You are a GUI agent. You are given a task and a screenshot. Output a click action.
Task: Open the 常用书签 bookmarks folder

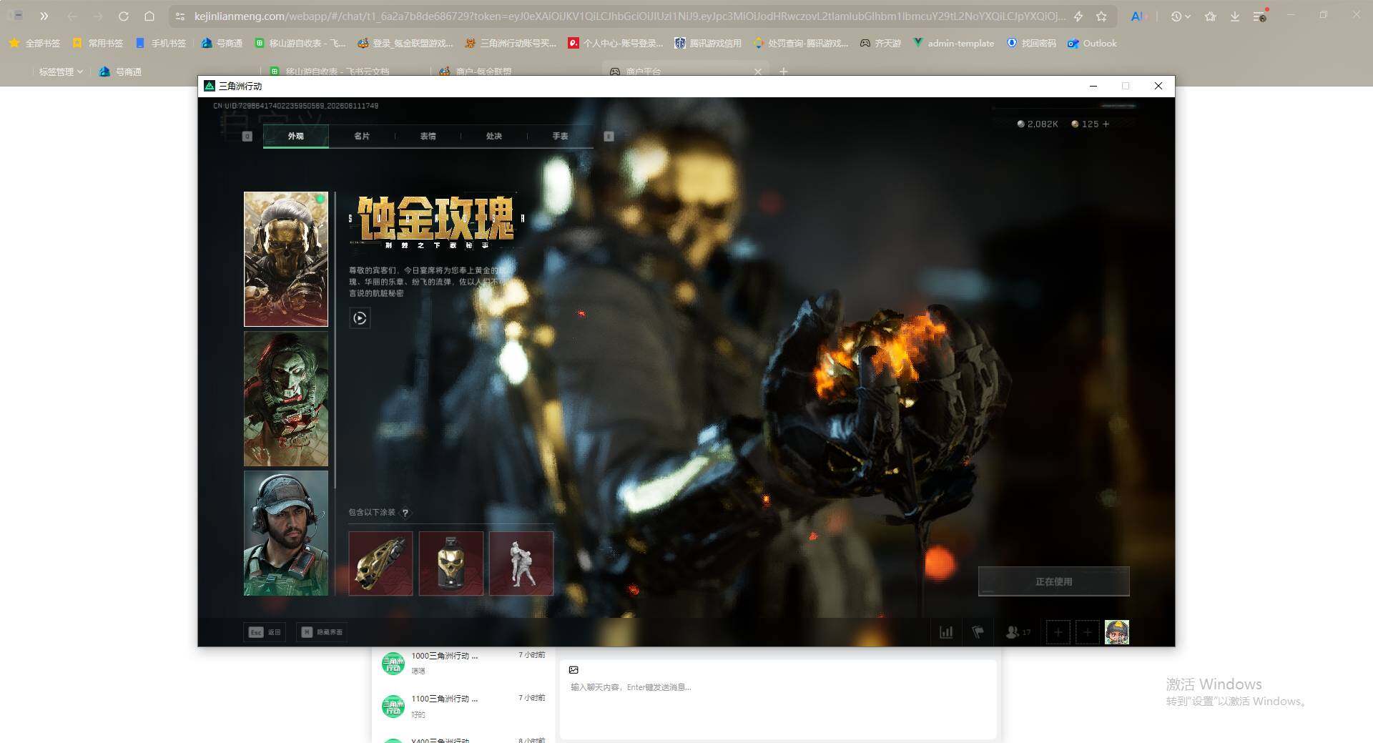[98, 44]
